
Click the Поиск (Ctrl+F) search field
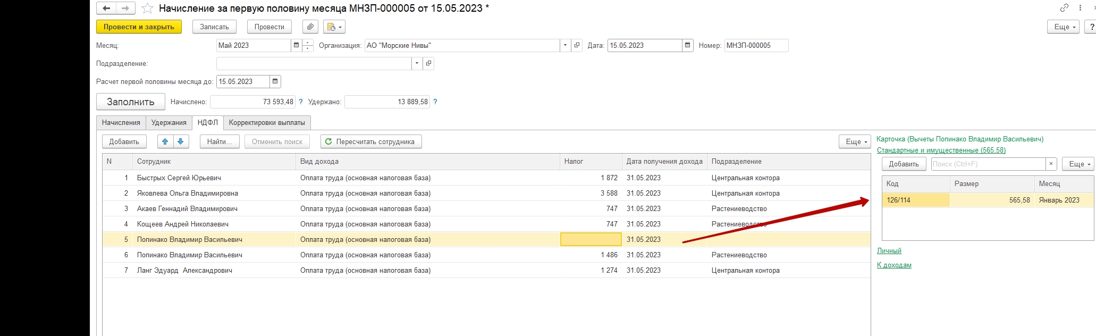pos(988,164)
